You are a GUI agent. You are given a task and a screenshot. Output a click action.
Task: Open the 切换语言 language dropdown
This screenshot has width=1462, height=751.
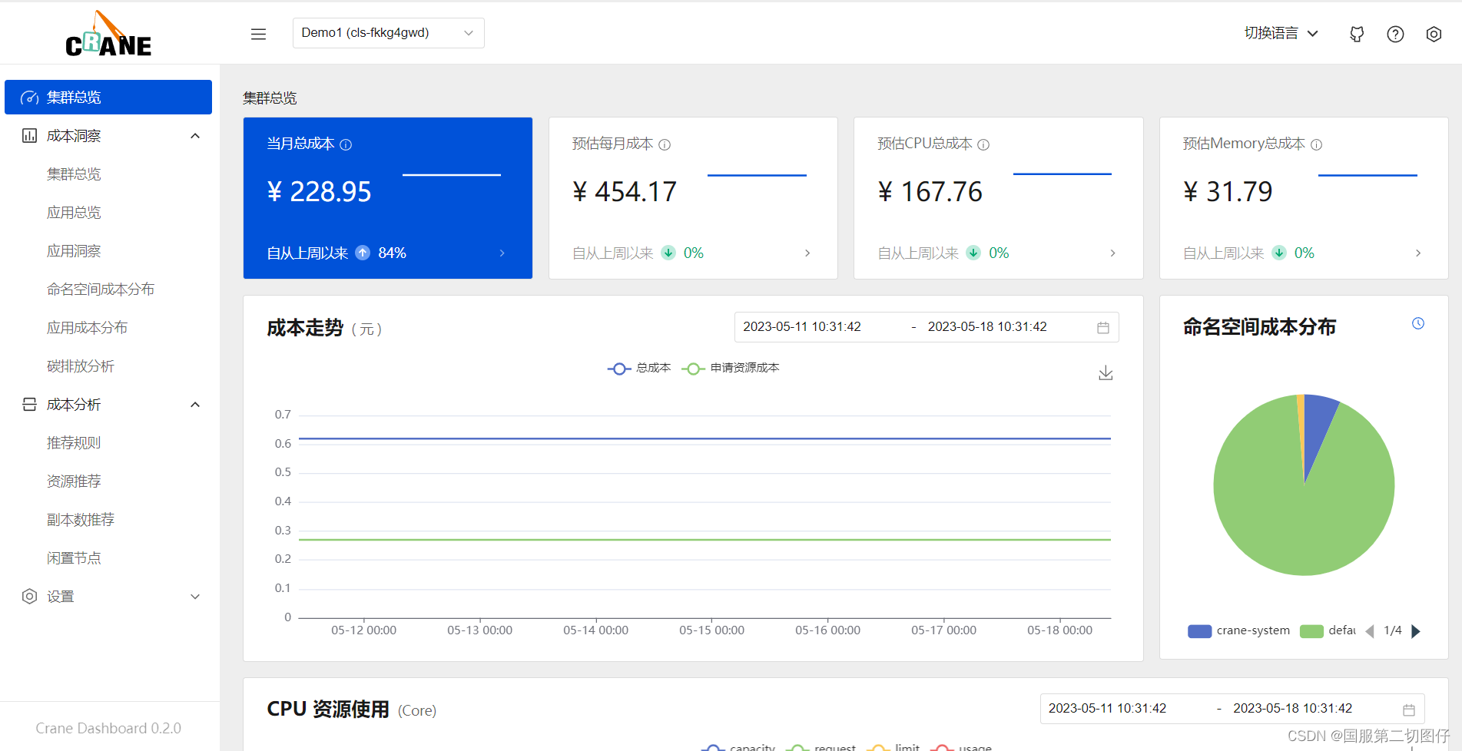[1281, 33]
